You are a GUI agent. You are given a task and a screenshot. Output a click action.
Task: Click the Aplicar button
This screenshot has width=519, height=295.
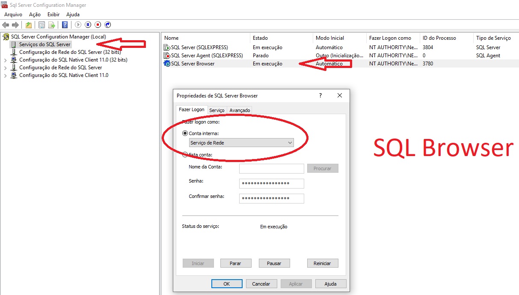click(296, 283)
